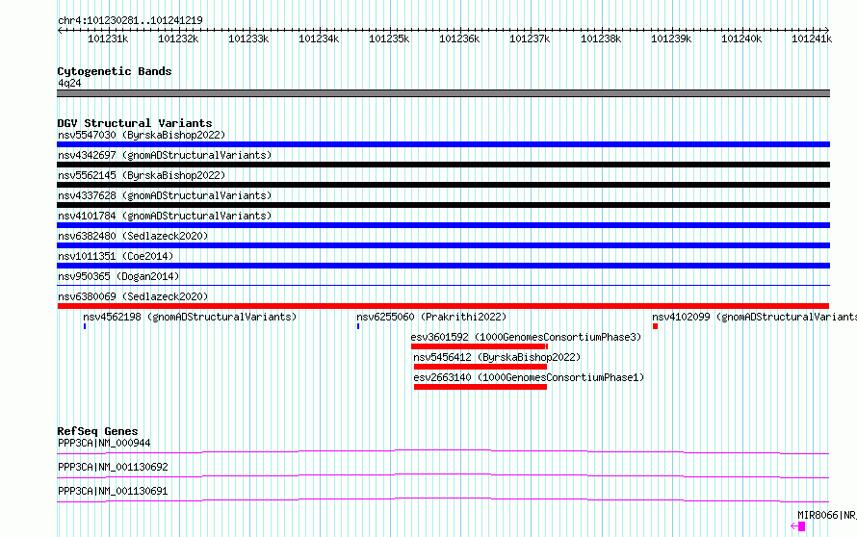The image size is (857, 537).
Task: Open nsv5456412 (ByrskaBishop2022) label
Action: coord(497,357)
